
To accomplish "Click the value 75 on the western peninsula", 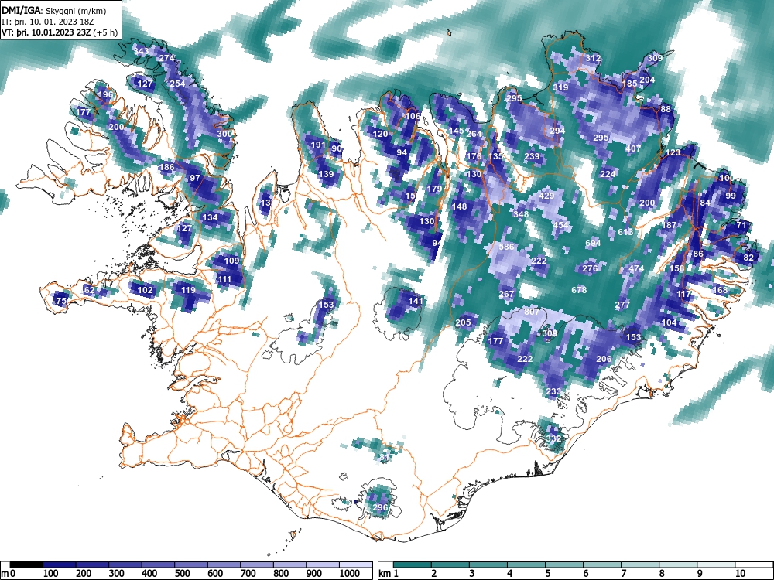I will click(61, 300).
